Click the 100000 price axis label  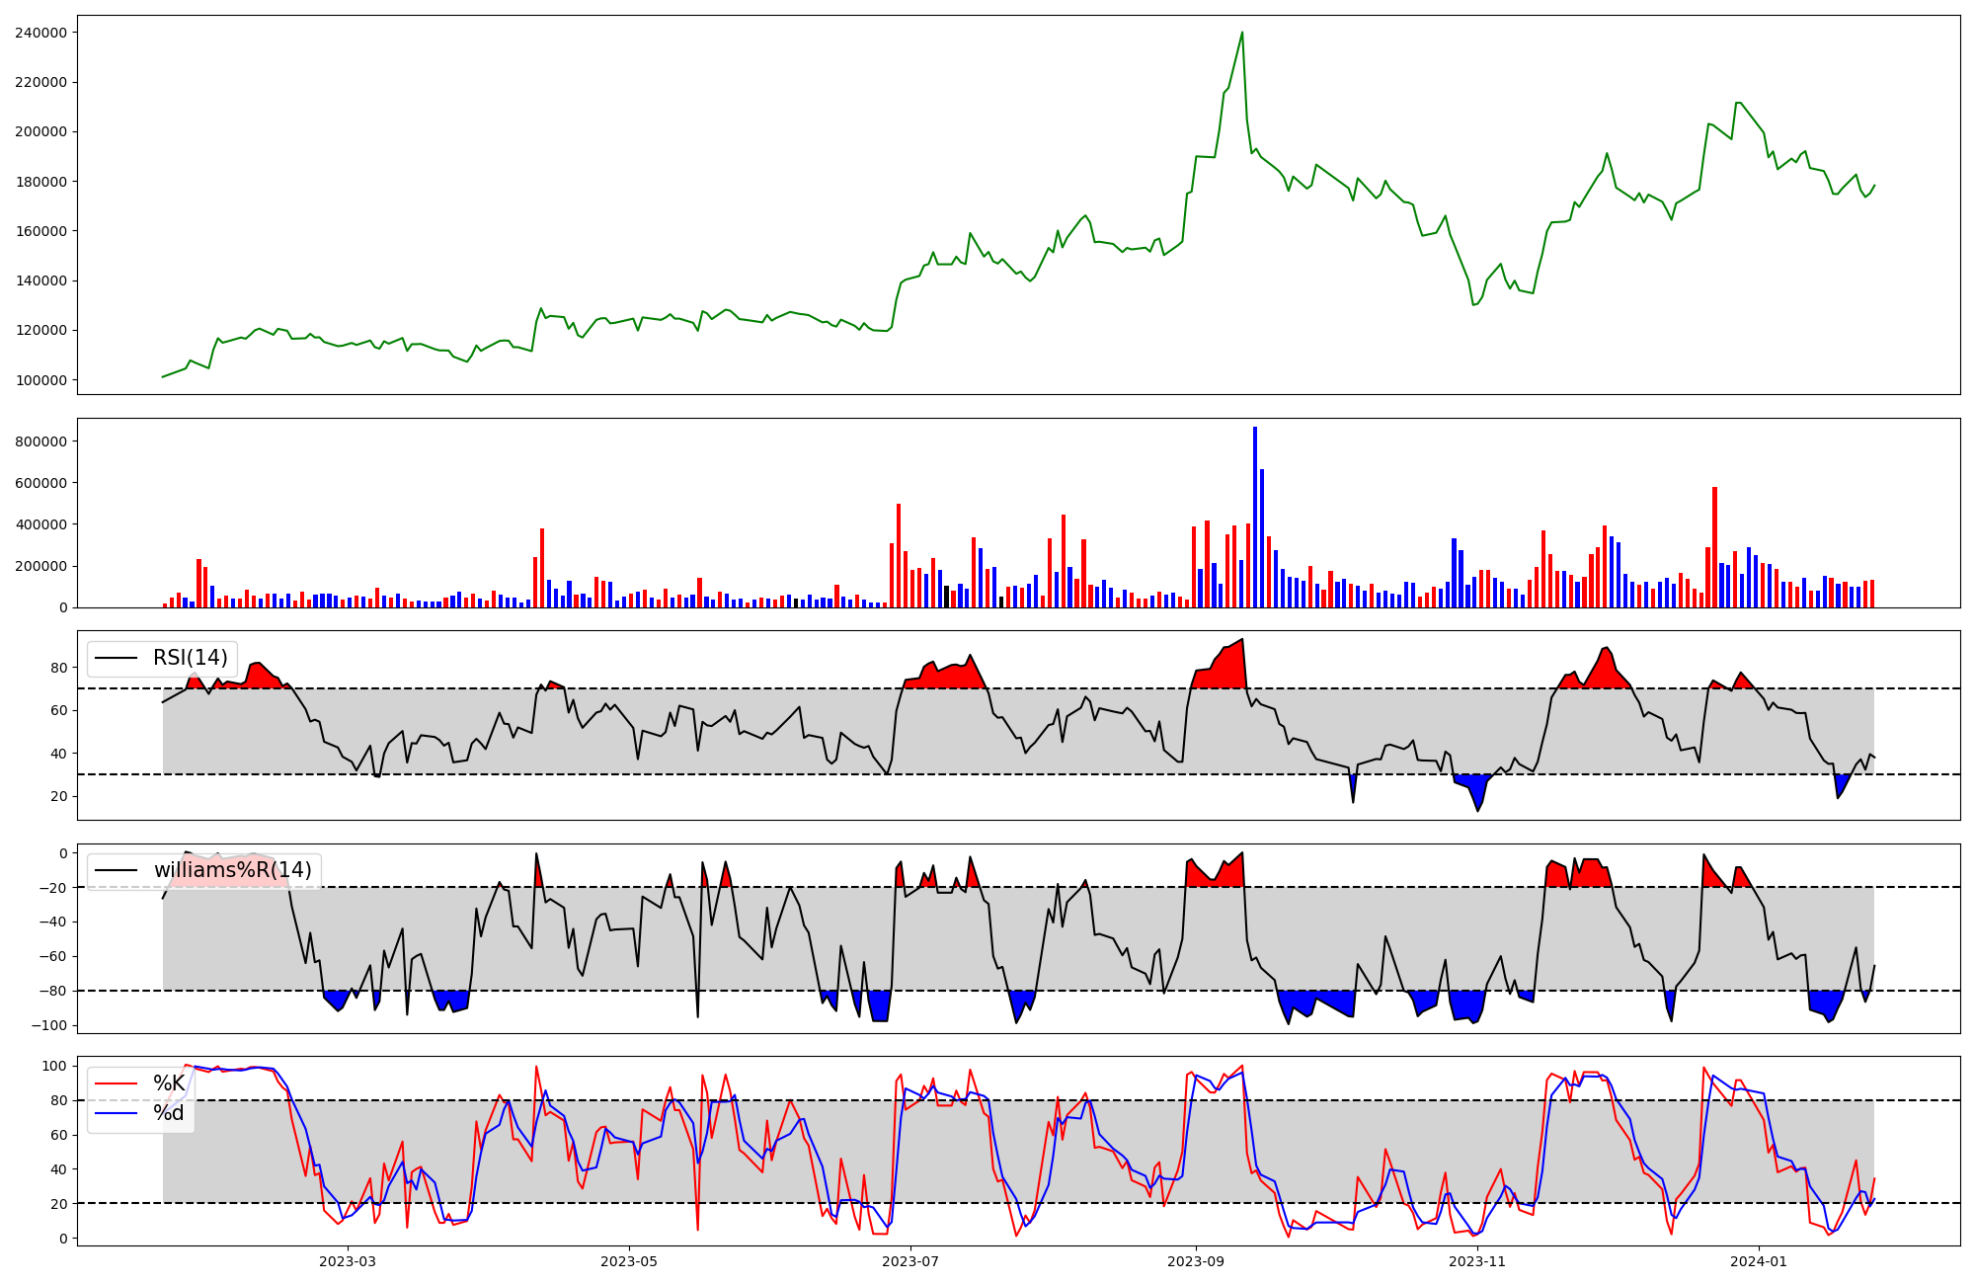coord(40,380)
